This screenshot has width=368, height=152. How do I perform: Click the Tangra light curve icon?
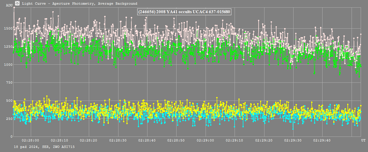(x=17, y=3)
